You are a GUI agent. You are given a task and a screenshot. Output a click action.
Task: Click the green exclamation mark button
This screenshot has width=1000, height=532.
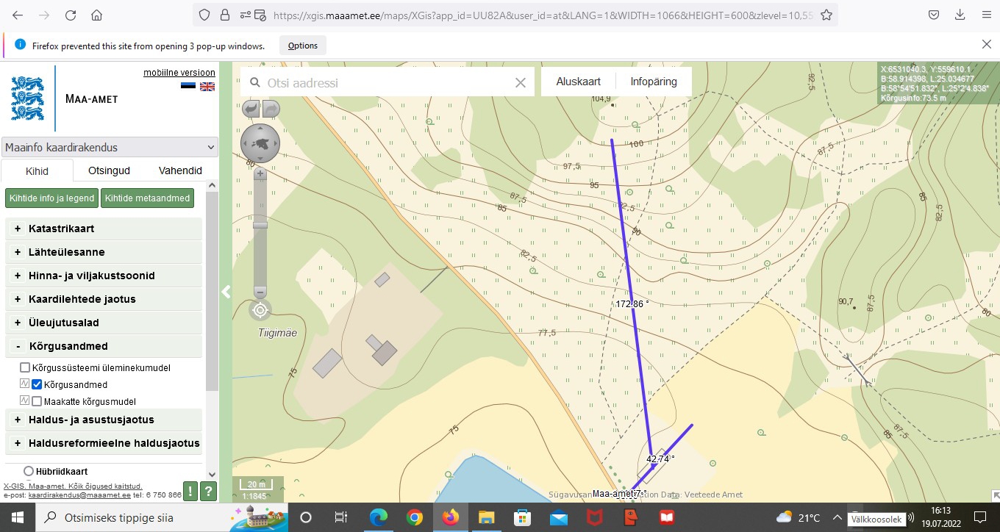coord(190,492)
